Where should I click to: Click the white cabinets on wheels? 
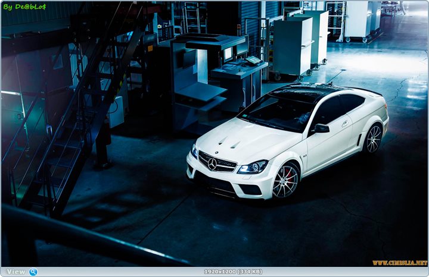click(295, 45)
